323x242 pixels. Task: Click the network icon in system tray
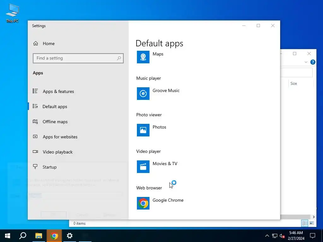[x=275, y=236]
